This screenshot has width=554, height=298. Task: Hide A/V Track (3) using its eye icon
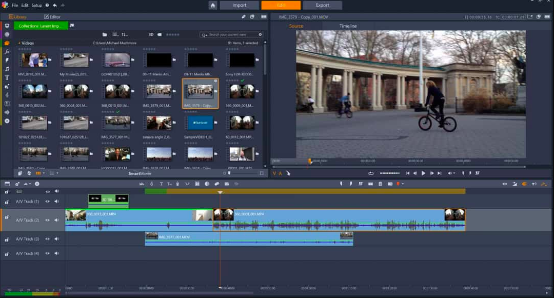pos(48,239)
